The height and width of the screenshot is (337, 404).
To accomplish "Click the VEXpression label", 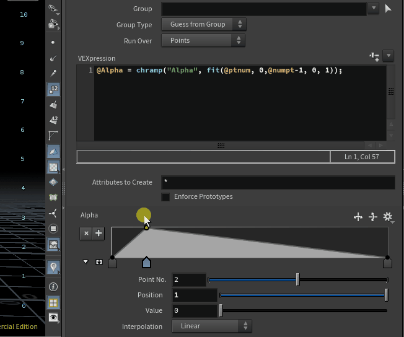I will click(97, 58).
